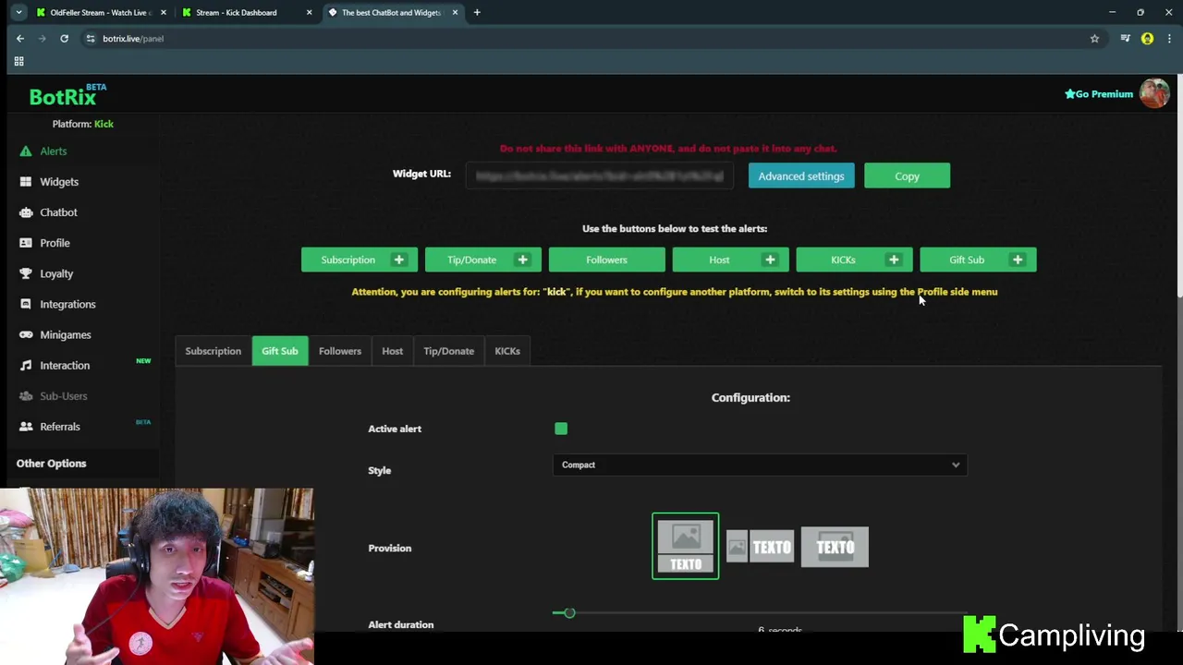Switch to the KICKs alert tab

tap(507, 351)
